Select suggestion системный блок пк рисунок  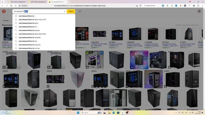[x=44, y=45]
